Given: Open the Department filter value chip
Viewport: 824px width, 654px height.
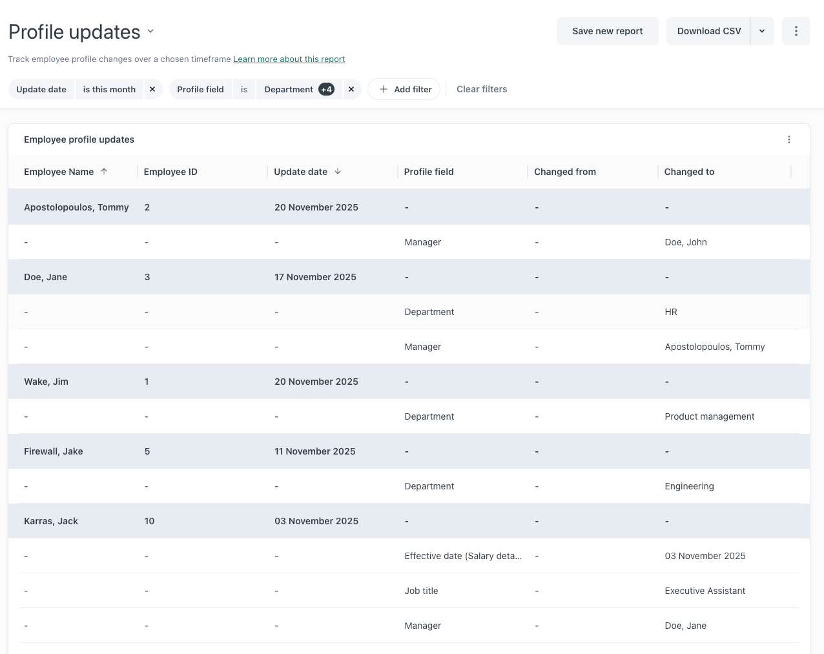Looking at the screenshot, I should tap(288, 89).
